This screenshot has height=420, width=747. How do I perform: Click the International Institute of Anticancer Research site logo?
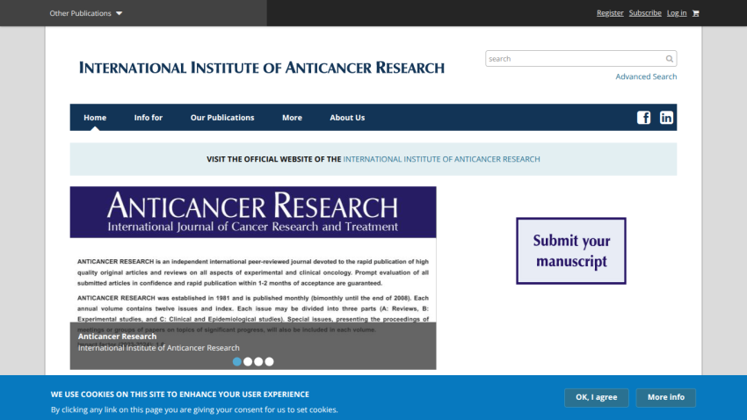[262, 68]
